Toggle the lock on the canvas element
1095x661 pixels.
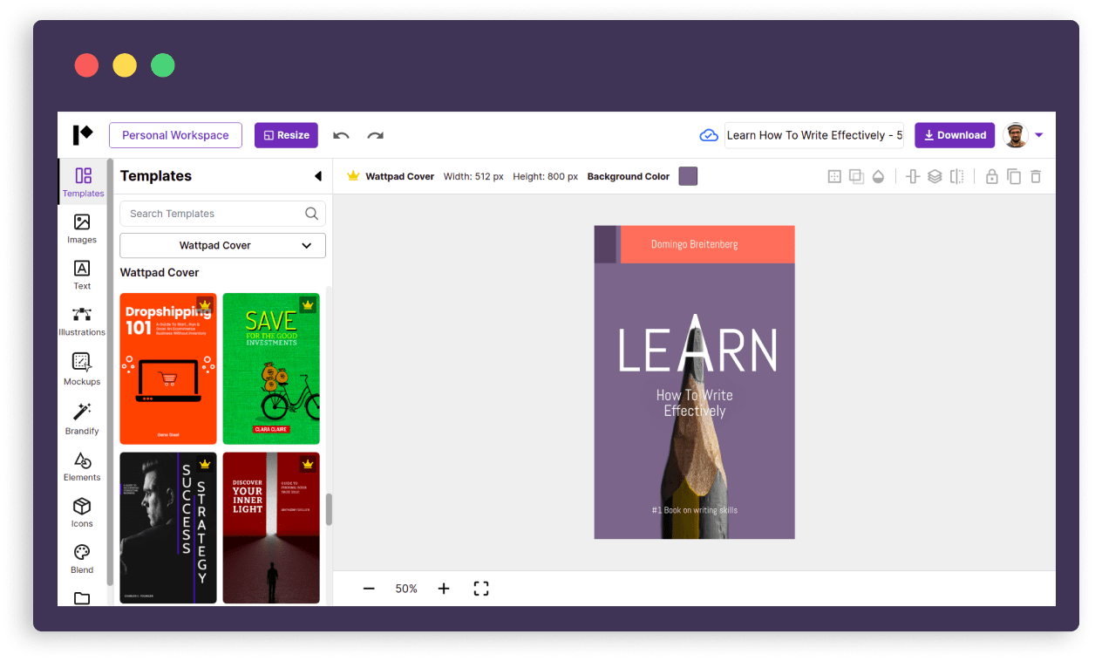tap(991, 176)
